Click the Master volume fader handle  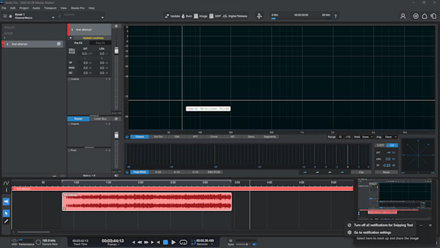point(116,135)
